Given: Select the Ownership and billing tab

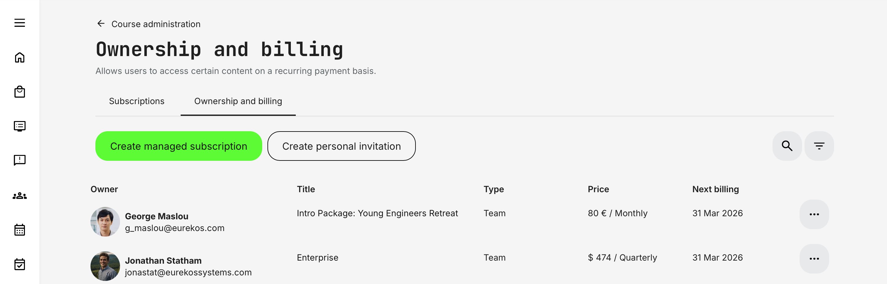Looking at the screenshot, I should (x=238, y=101).
